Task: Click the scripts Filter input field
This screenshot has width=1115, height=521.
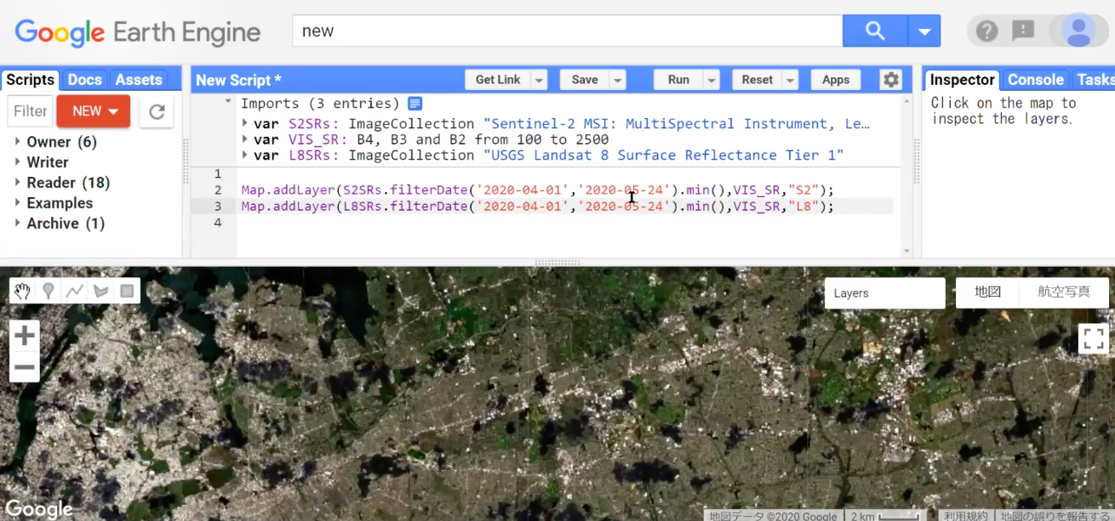Action: tap(30, 111)
